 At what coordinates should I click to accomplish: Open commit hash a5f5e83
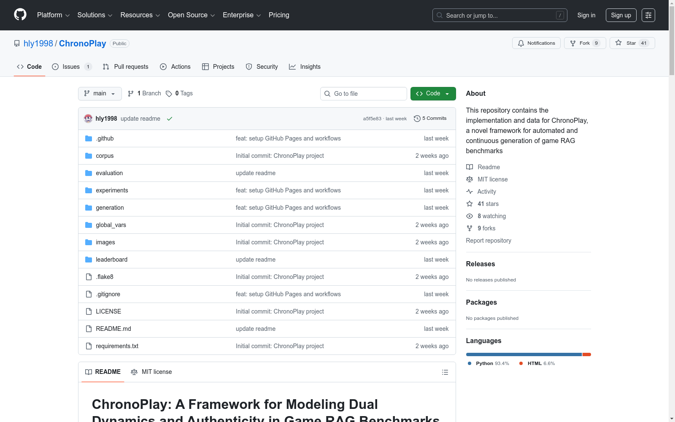pos(372,119)
